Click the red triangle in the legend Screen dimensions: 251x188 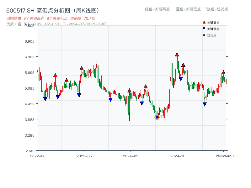pos(204,22)
